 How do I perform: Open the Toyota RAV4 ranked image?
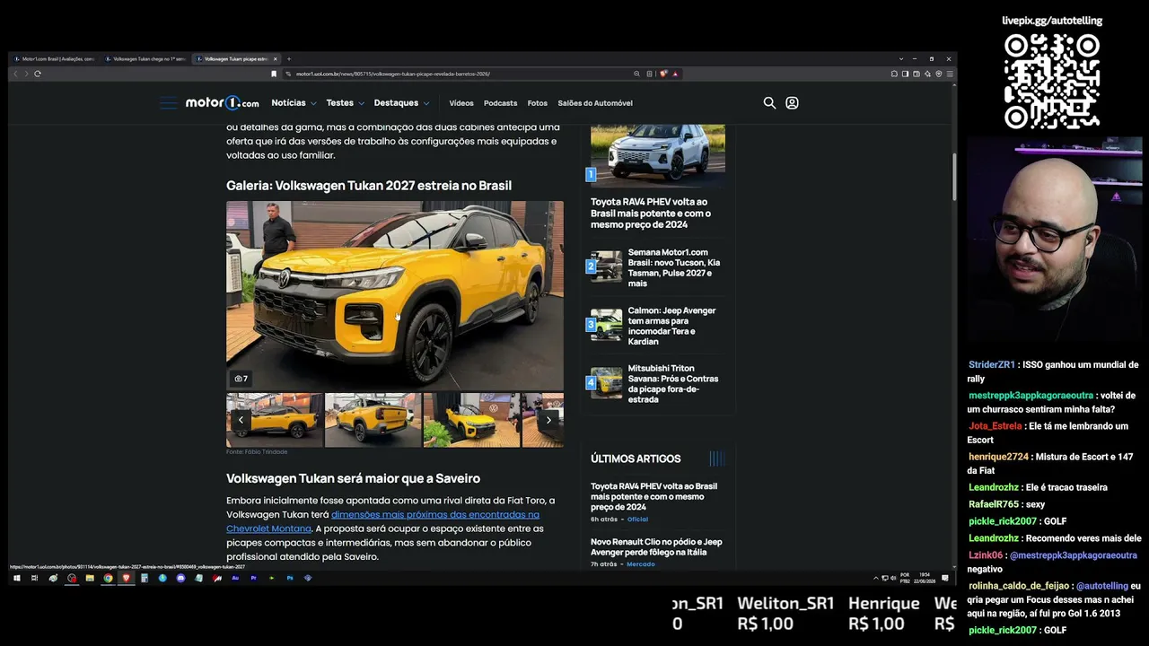coord(658,155)
